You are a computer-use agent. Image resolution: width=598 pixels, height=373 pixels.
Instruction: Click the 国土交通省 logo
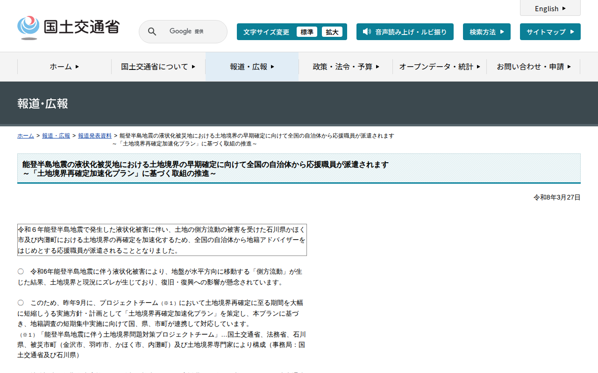point(68,28)
